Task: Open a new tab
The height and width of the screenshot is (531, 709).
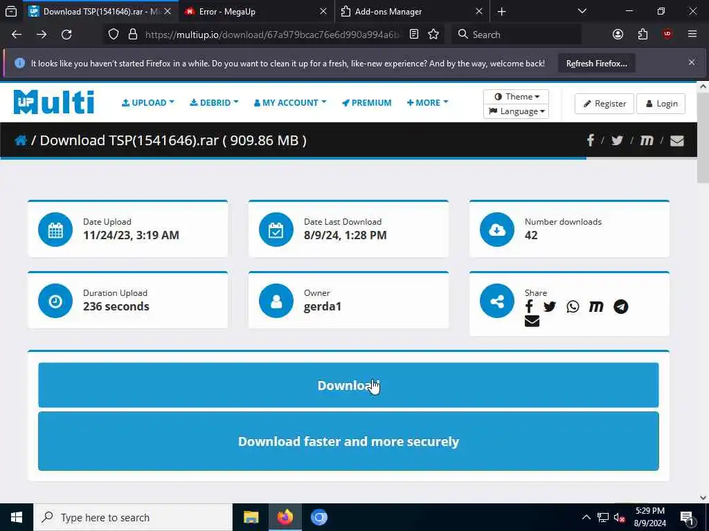Action: click(x=501, y=12)
